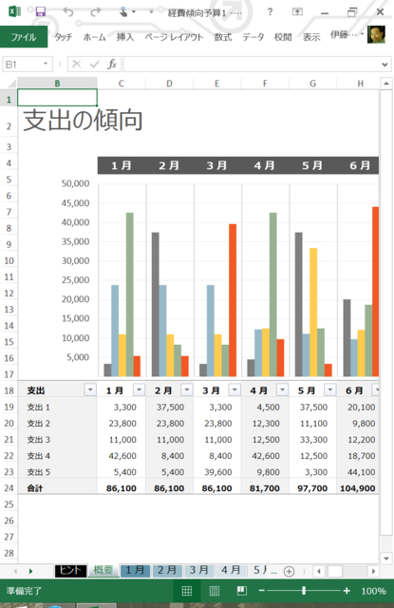
Task: Select 合計 value 104,900
Action: [358, 488]
